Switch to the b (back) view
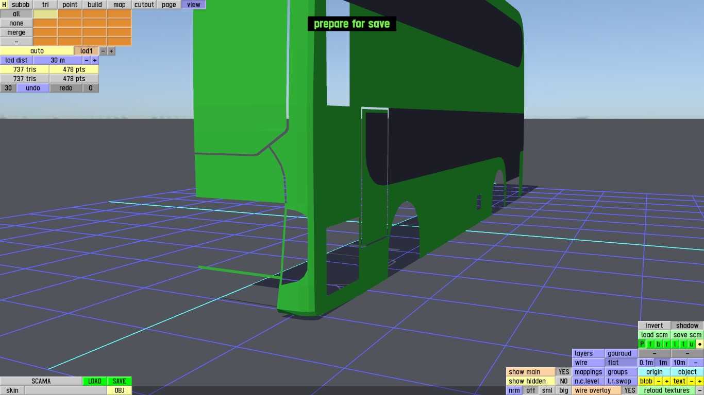 point(659,344)
